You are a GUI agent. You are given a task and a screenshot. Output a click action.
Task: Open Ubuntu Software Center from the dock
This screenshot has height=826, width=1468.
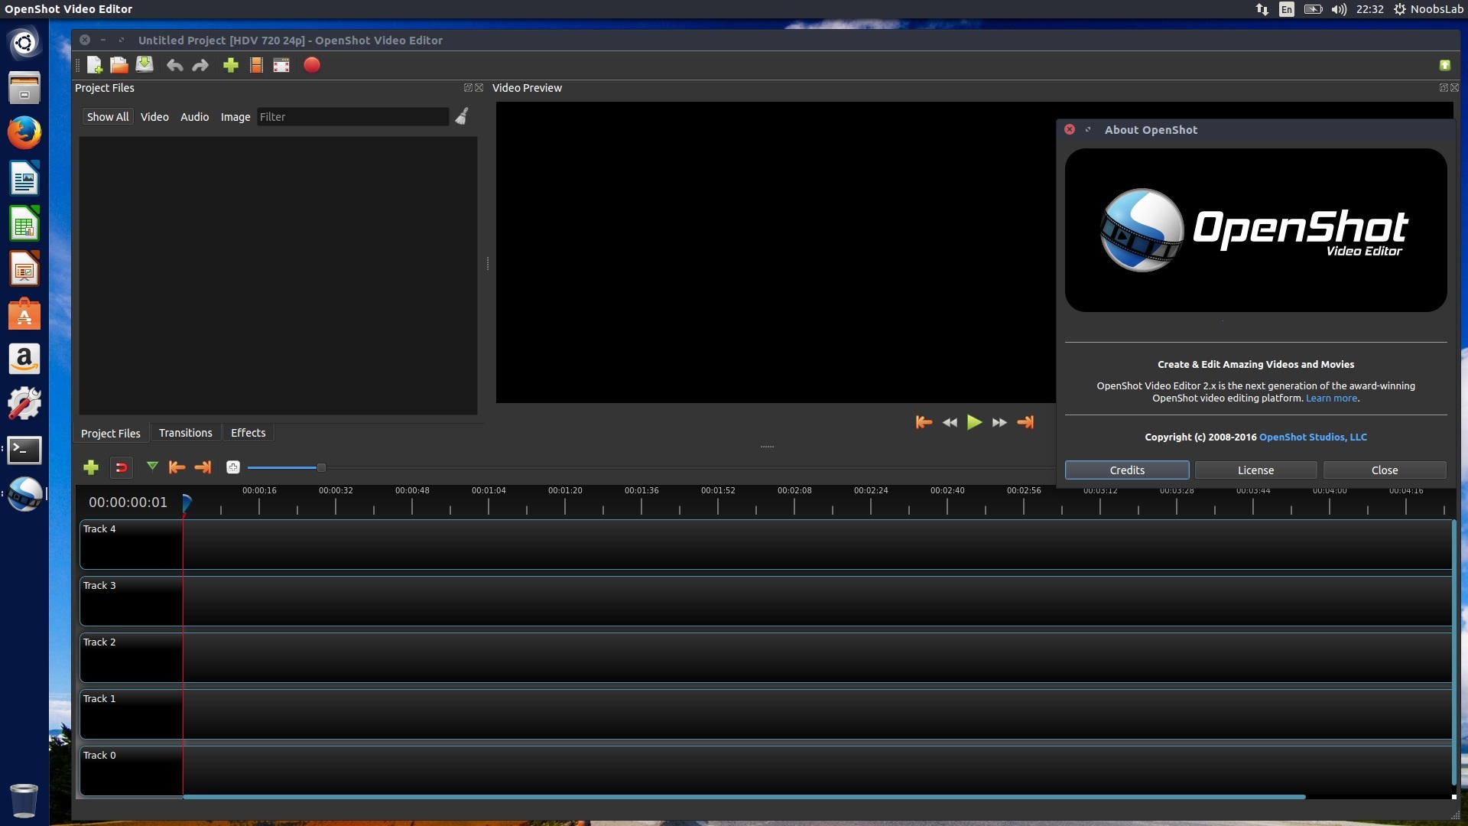(x=24, y=314)
